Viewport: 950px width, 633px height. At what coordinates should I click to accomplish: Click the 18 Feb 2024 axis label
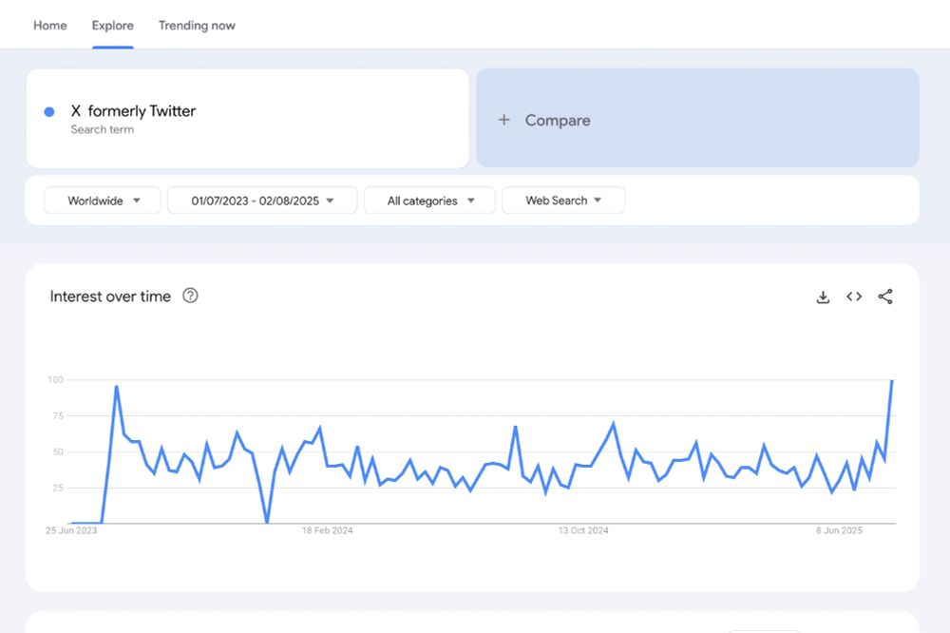point(327,530)
